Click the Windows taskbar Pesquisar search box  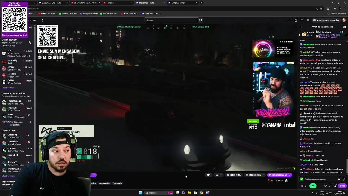[159, 193]
